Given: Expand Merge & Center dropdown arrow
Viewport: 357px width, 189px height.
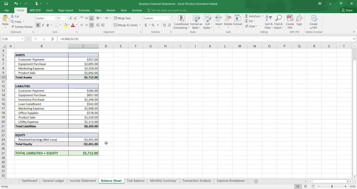Looking at the screenshot, I should pyautogui.click(x=140, y=25).
